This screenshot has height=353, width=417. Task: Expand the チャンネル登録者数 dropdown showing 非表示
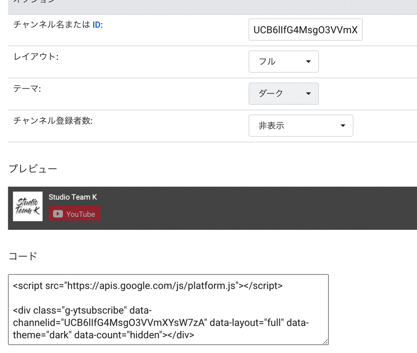(301, 126)
